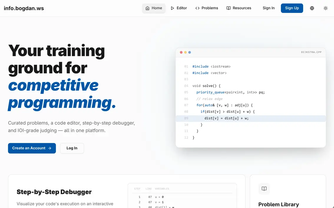Click the book icon above Problem Library
Image resolution: width=334 pixels, height=208 pixels.
click(x=264, y=189)
